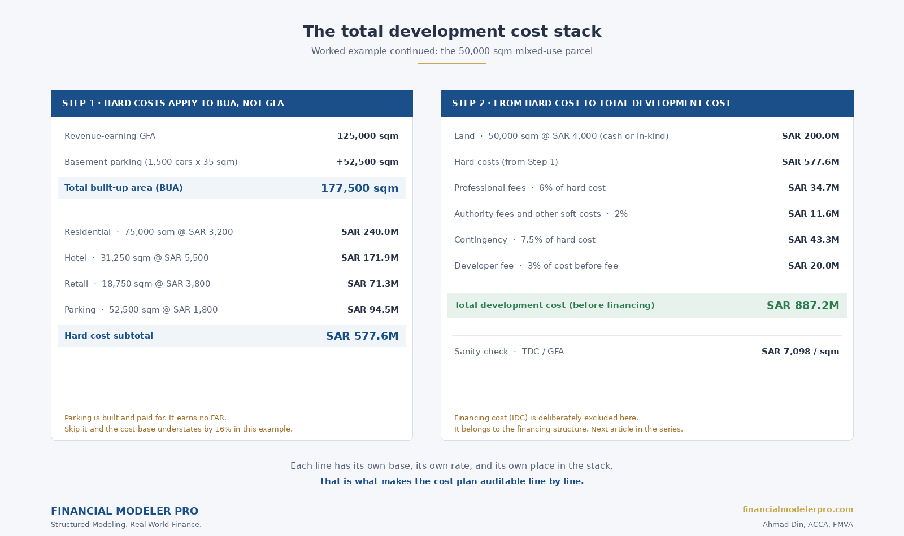Click the "SAR 577.6M" hard cost subtotal value
The image size is (904, 536).
coord(362,336)
